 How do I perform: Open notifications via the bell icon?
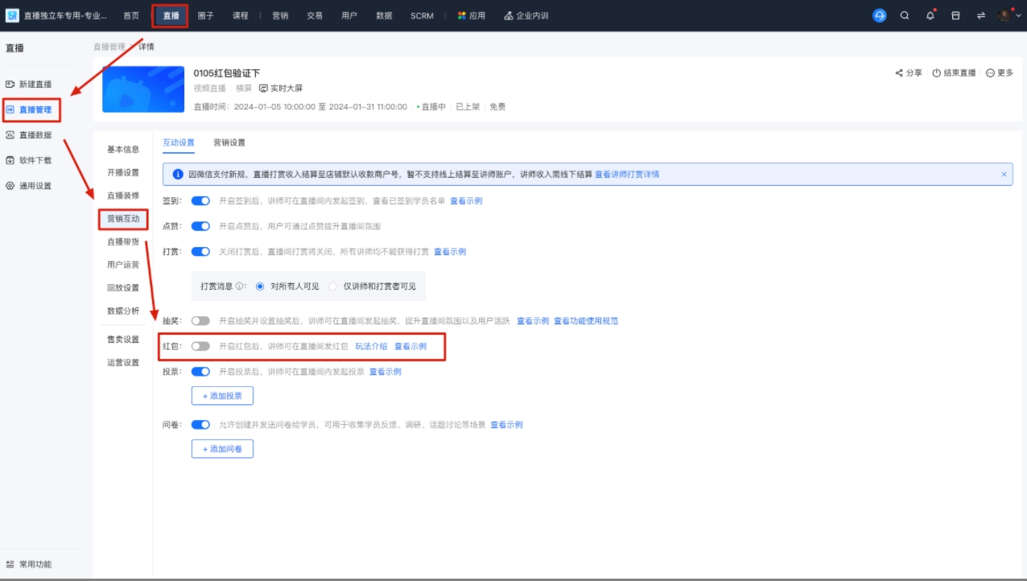930,15
